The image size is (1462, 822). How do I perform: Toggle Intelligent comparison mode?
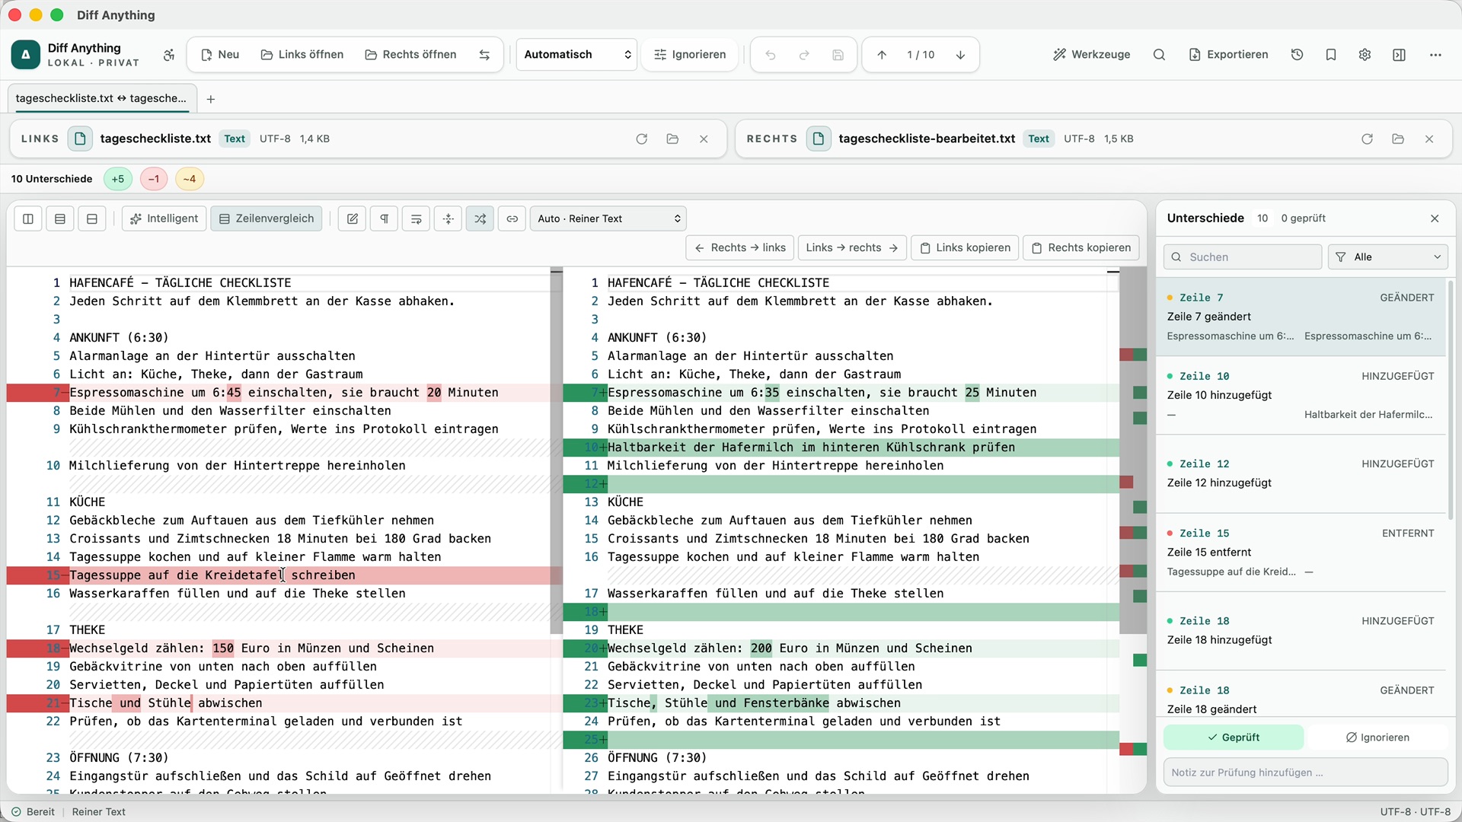164,218
